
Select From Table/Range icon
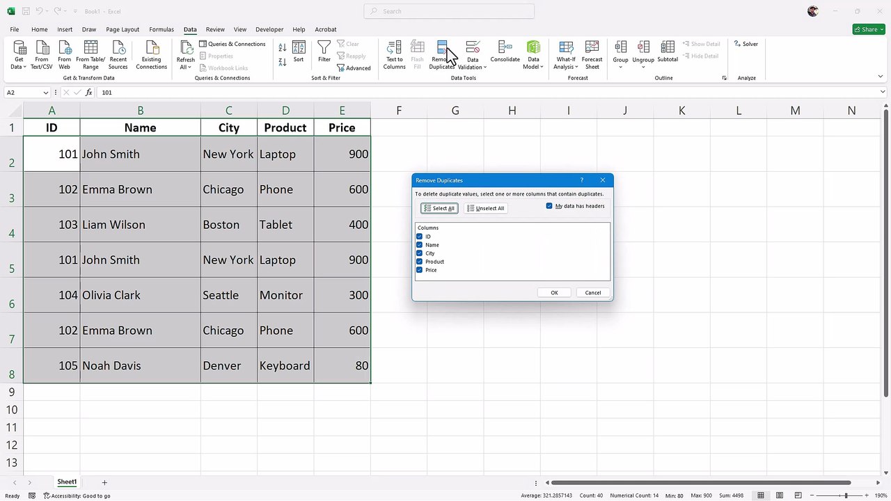pos(90,54)
